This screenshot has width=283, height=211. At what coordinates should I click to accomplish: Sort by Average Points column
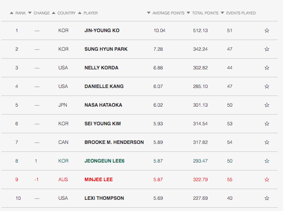click(168, 13)
